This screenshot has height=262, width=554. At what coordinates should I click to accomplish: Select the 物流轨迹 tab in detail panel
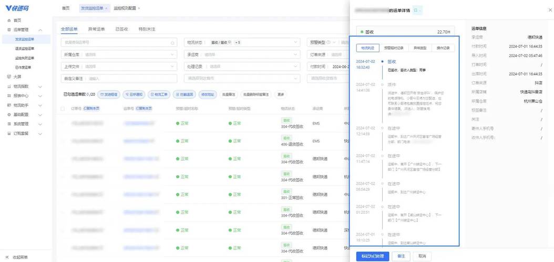pyautogui.click(x=367, y=48)
